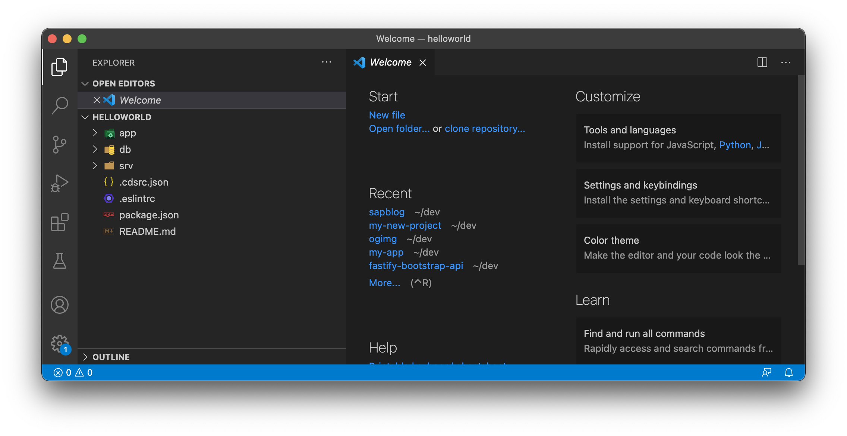
Task: Open the editor more actions ellipsis
Action: coord(786,63)
